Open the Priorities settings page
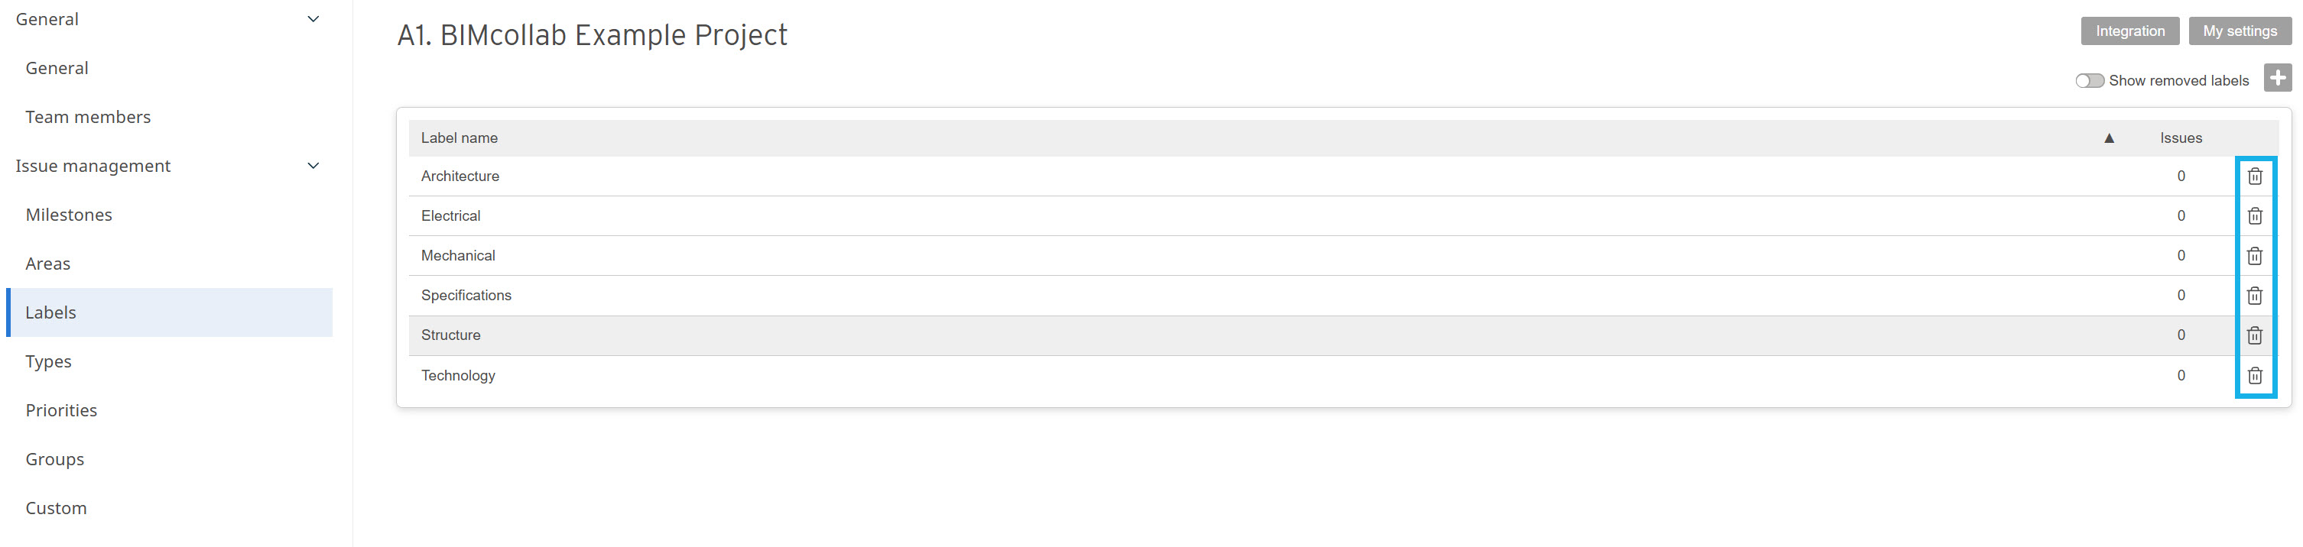This screenshot has height=547, width=2303. [61, 410]
